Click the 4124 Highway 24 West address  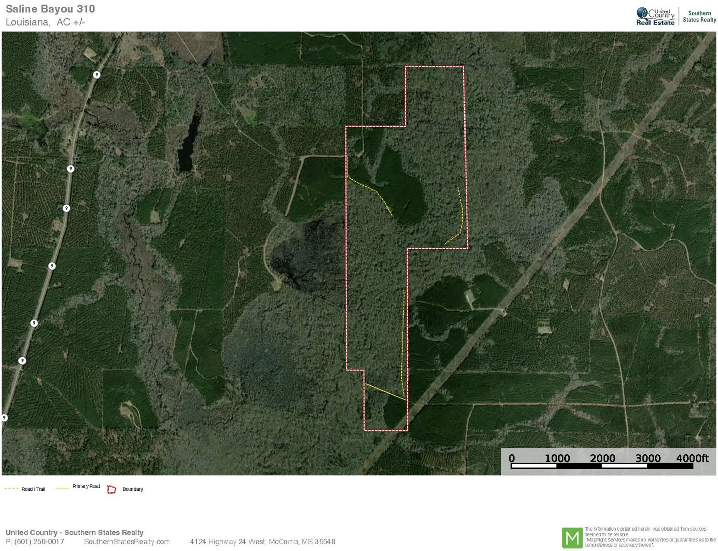263,542
